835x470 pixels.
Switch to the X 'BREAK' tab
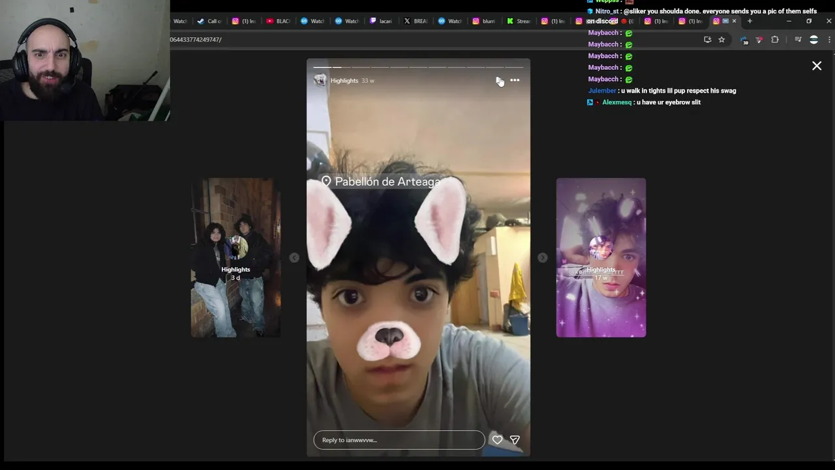[x=416, y=21]
